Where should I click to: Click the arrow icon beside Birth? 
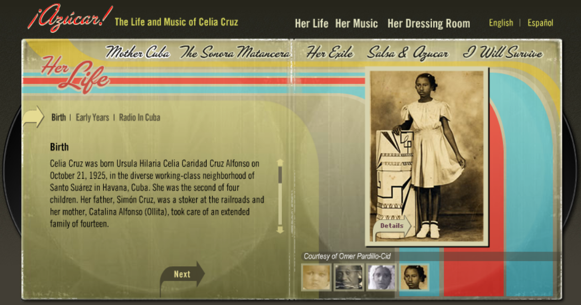[33, 117]
